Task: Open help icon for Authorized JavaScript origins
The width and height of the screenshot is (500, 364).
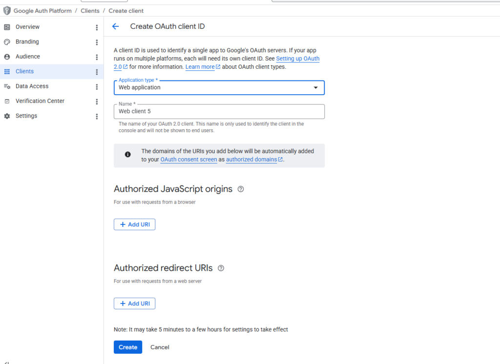Action: coord(240,189)
